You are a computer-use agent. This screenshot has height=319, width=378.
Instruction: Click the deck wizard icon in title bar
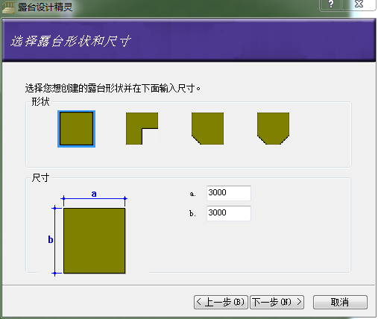click(8, 7)
